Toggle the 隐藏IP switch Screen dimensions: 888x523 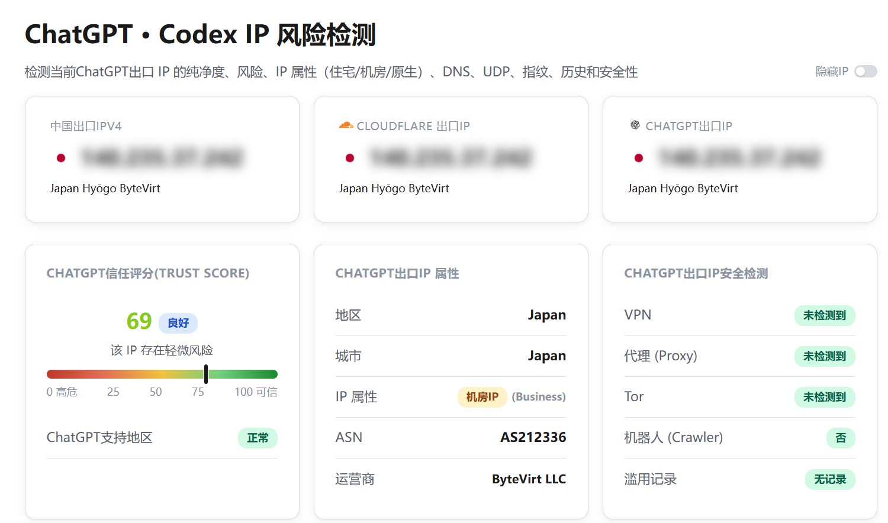click(x=866, y=72)
